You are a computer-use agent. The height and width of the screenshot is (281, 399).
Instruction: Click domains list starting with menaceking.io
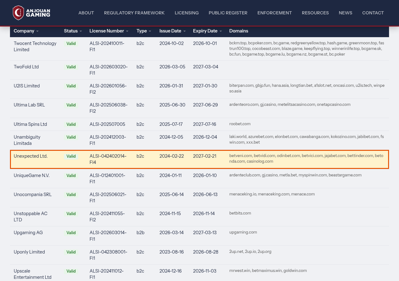pyautogui.click(x=272, y=194)
